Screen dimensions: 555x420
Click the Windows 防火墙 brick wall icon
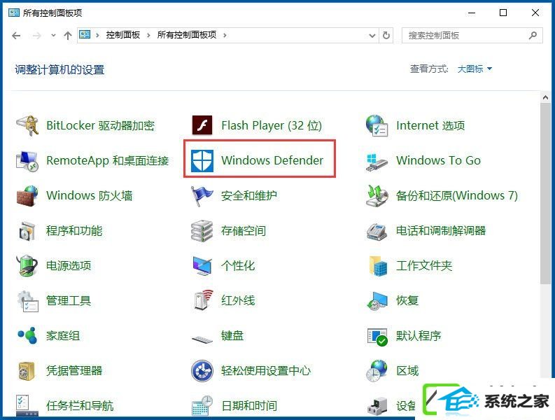click(x=27, y=195)
